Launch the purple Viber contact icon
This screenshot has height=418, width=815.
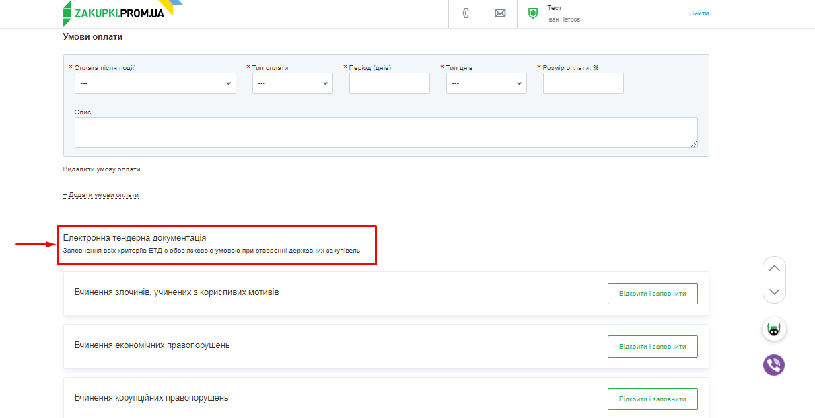click(x=774, y=365)
